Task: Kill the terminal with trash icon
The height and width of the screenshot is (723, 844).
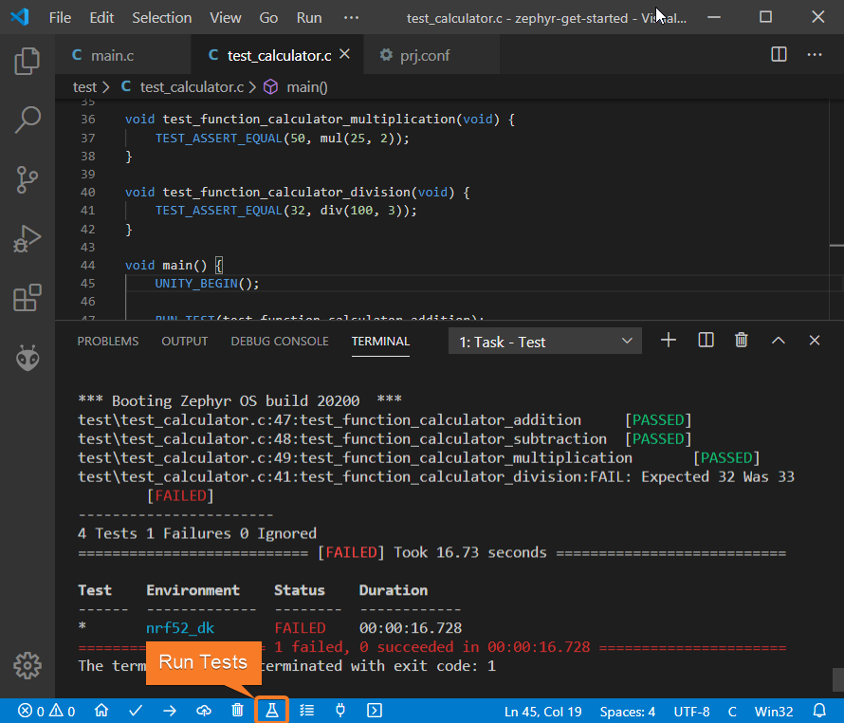Action: click(x=742, y=341)
